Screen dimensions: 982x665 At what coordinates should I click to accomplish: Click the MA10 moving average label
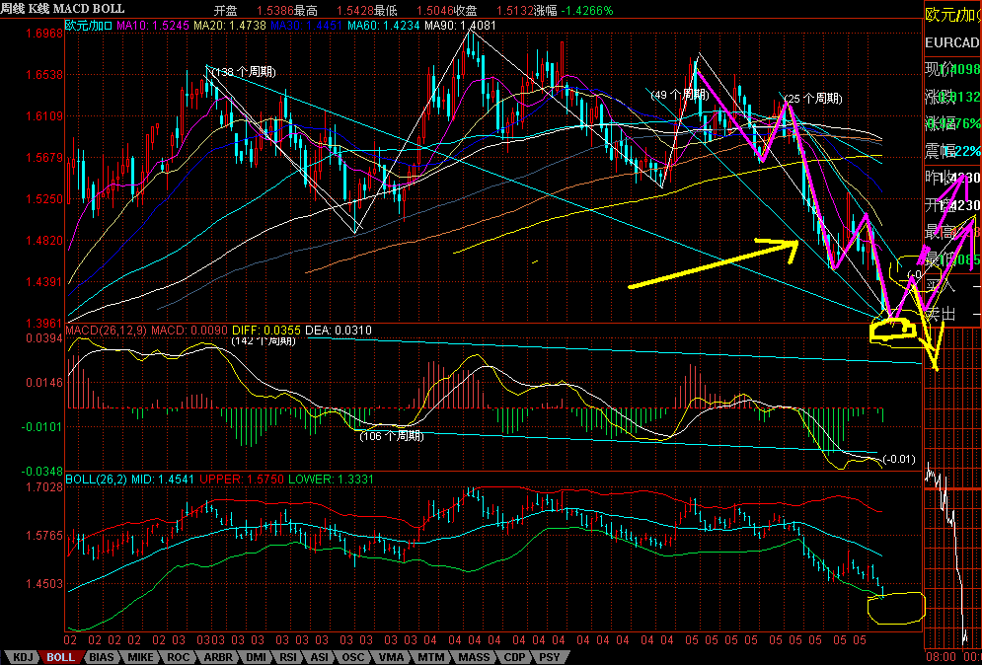point(153,26)
